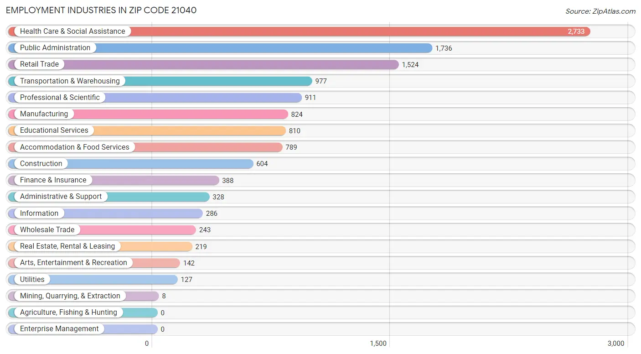
Task: Click the purple Retail Trade bar segment
Action: [x=203, y=65]
